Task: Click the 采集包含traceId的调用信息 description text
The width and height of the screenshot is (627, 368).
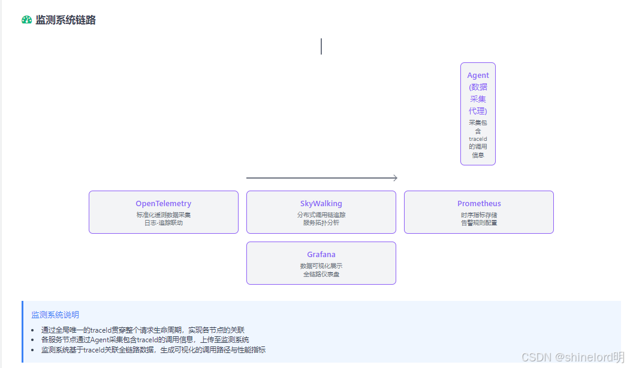Action: [478, 139]
